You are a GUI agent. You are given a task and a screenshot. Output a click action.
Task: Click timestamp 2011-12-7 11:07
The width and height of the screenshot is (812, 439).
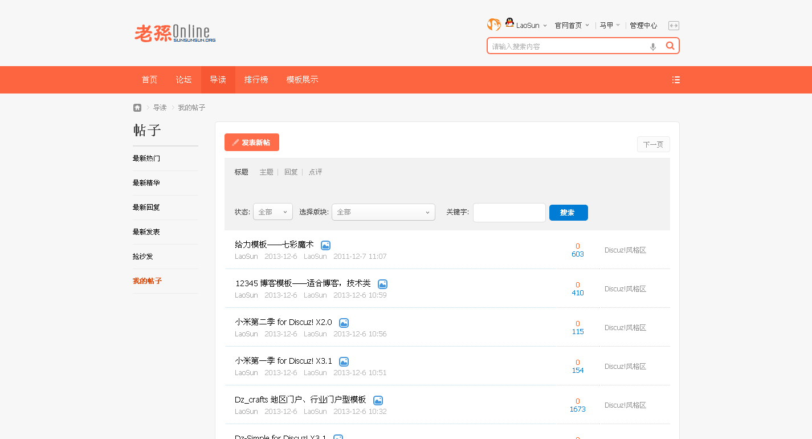click(x=360, y=257)
